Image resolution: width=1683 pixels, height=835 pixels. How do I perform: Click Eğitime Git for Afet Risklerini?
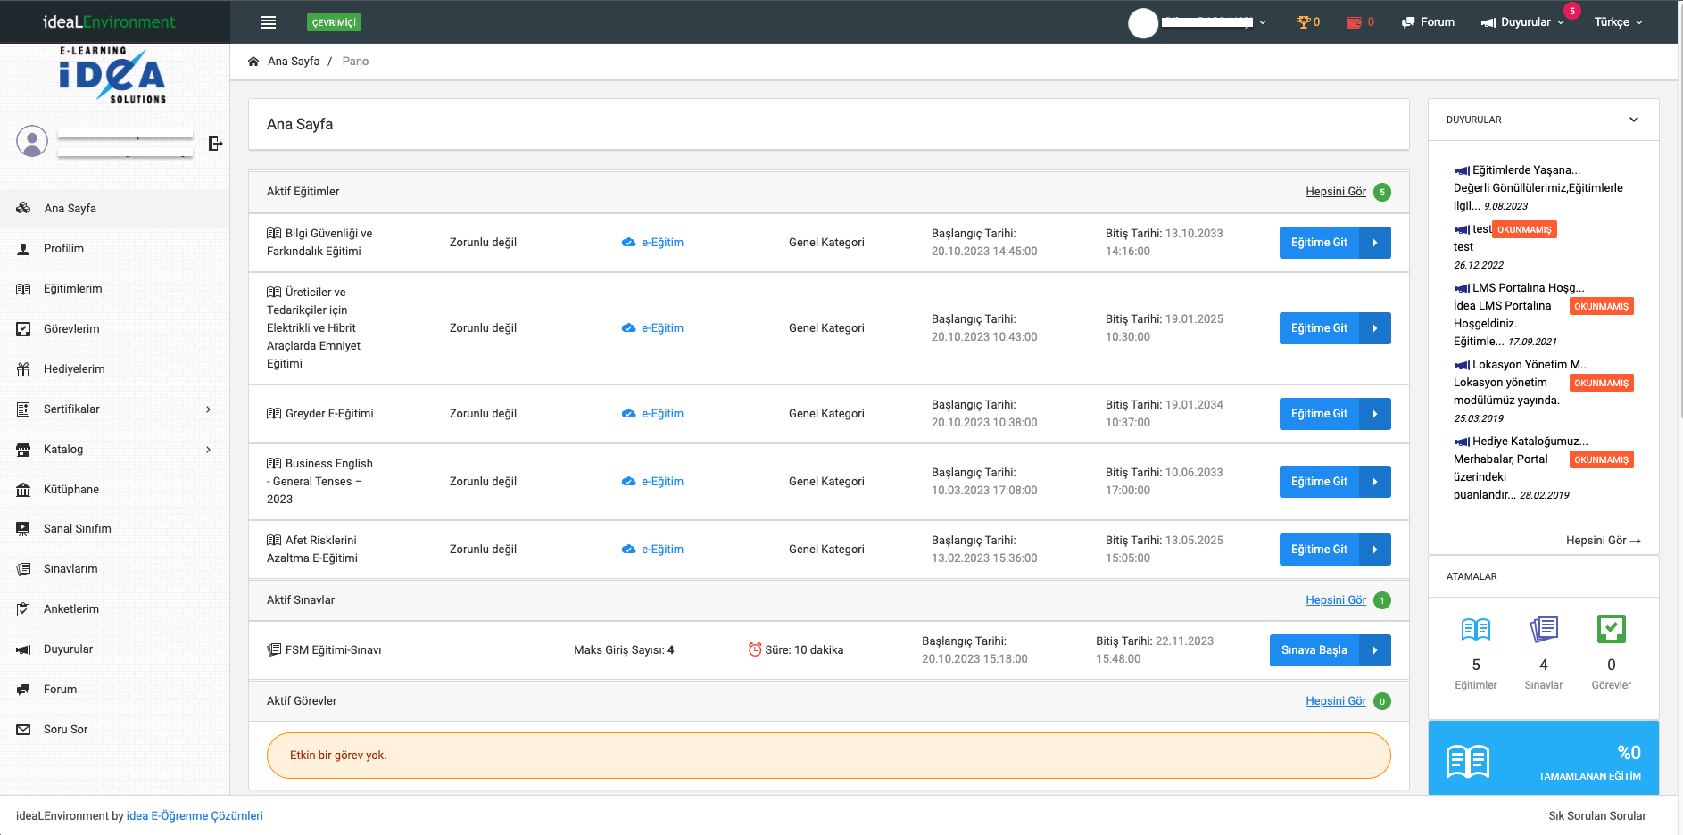click(x=1334, y=550)
